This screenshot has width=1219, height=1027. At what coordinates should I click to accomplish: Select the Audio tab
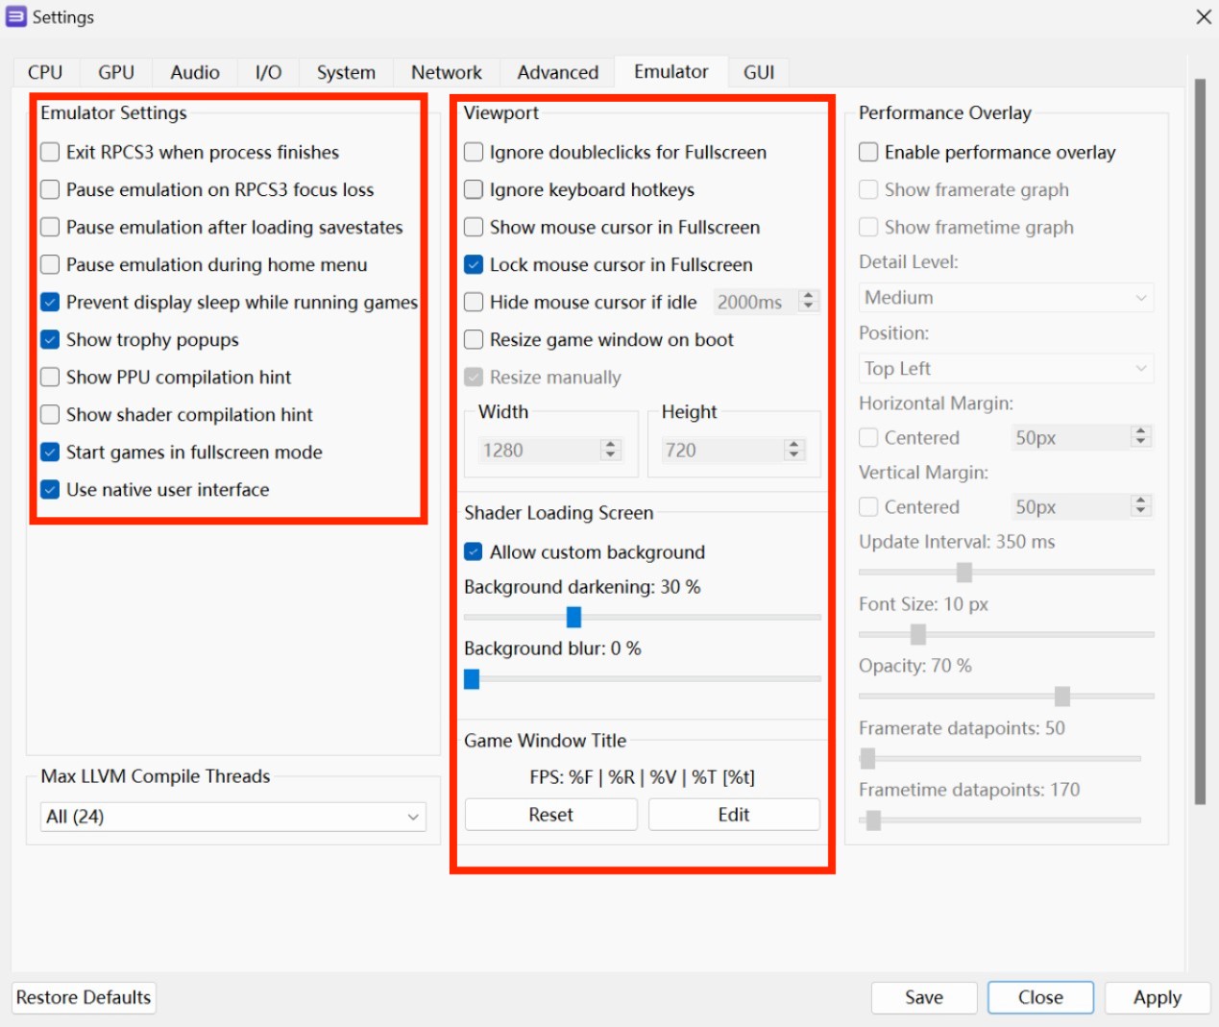pyautogui.click(x=195, y=72)
